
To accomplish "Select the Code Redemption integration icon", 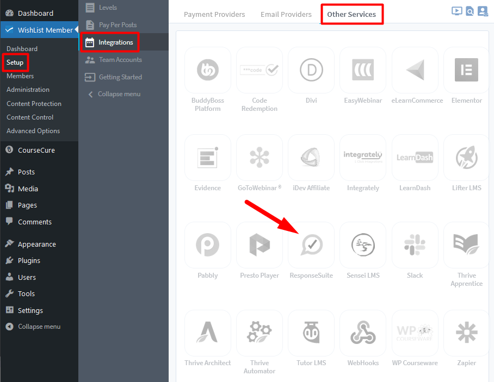I will click(260, 70).
